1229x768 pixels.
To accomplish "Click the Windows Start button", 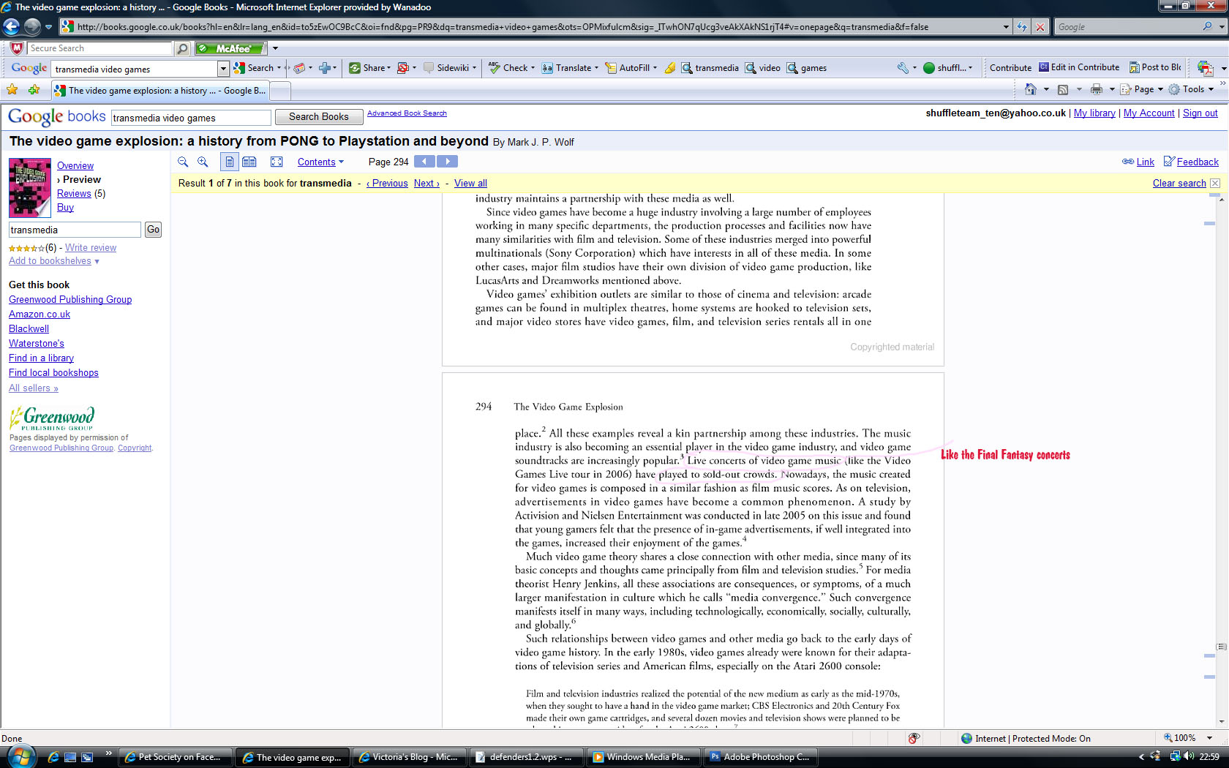I will pyautogui.click(x=20, y=757).
